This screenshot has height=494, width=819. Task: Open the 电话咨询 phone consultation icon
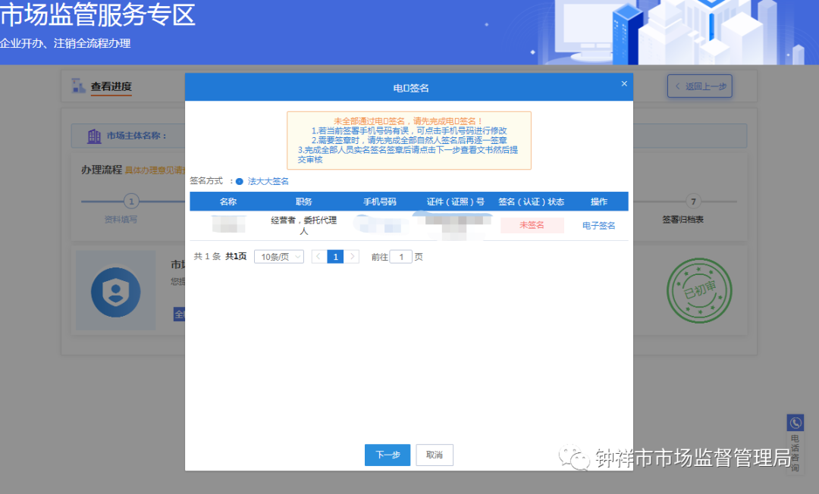(795, 422)
